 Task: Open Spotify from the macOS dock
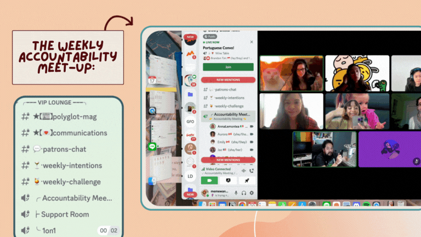(x=366, y=205)
